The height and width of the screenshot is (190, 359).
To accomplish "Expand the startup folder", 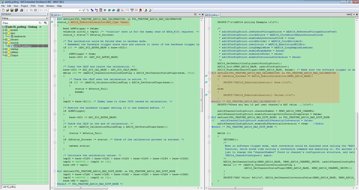I will (x=6, y=49).
